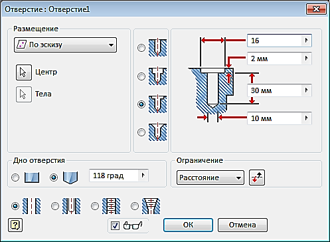Click the flip direction icon beside Расстояние
330x242 pixels.
(x=257, y=178)
